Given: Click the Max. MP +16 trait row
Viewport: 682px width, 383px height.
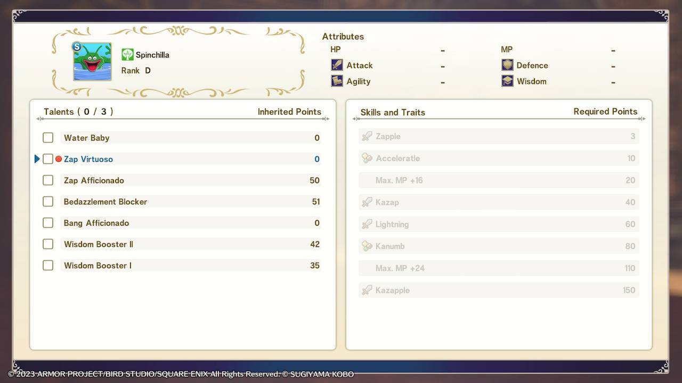Looking at the screenshot, I should (x=499, y=180).
